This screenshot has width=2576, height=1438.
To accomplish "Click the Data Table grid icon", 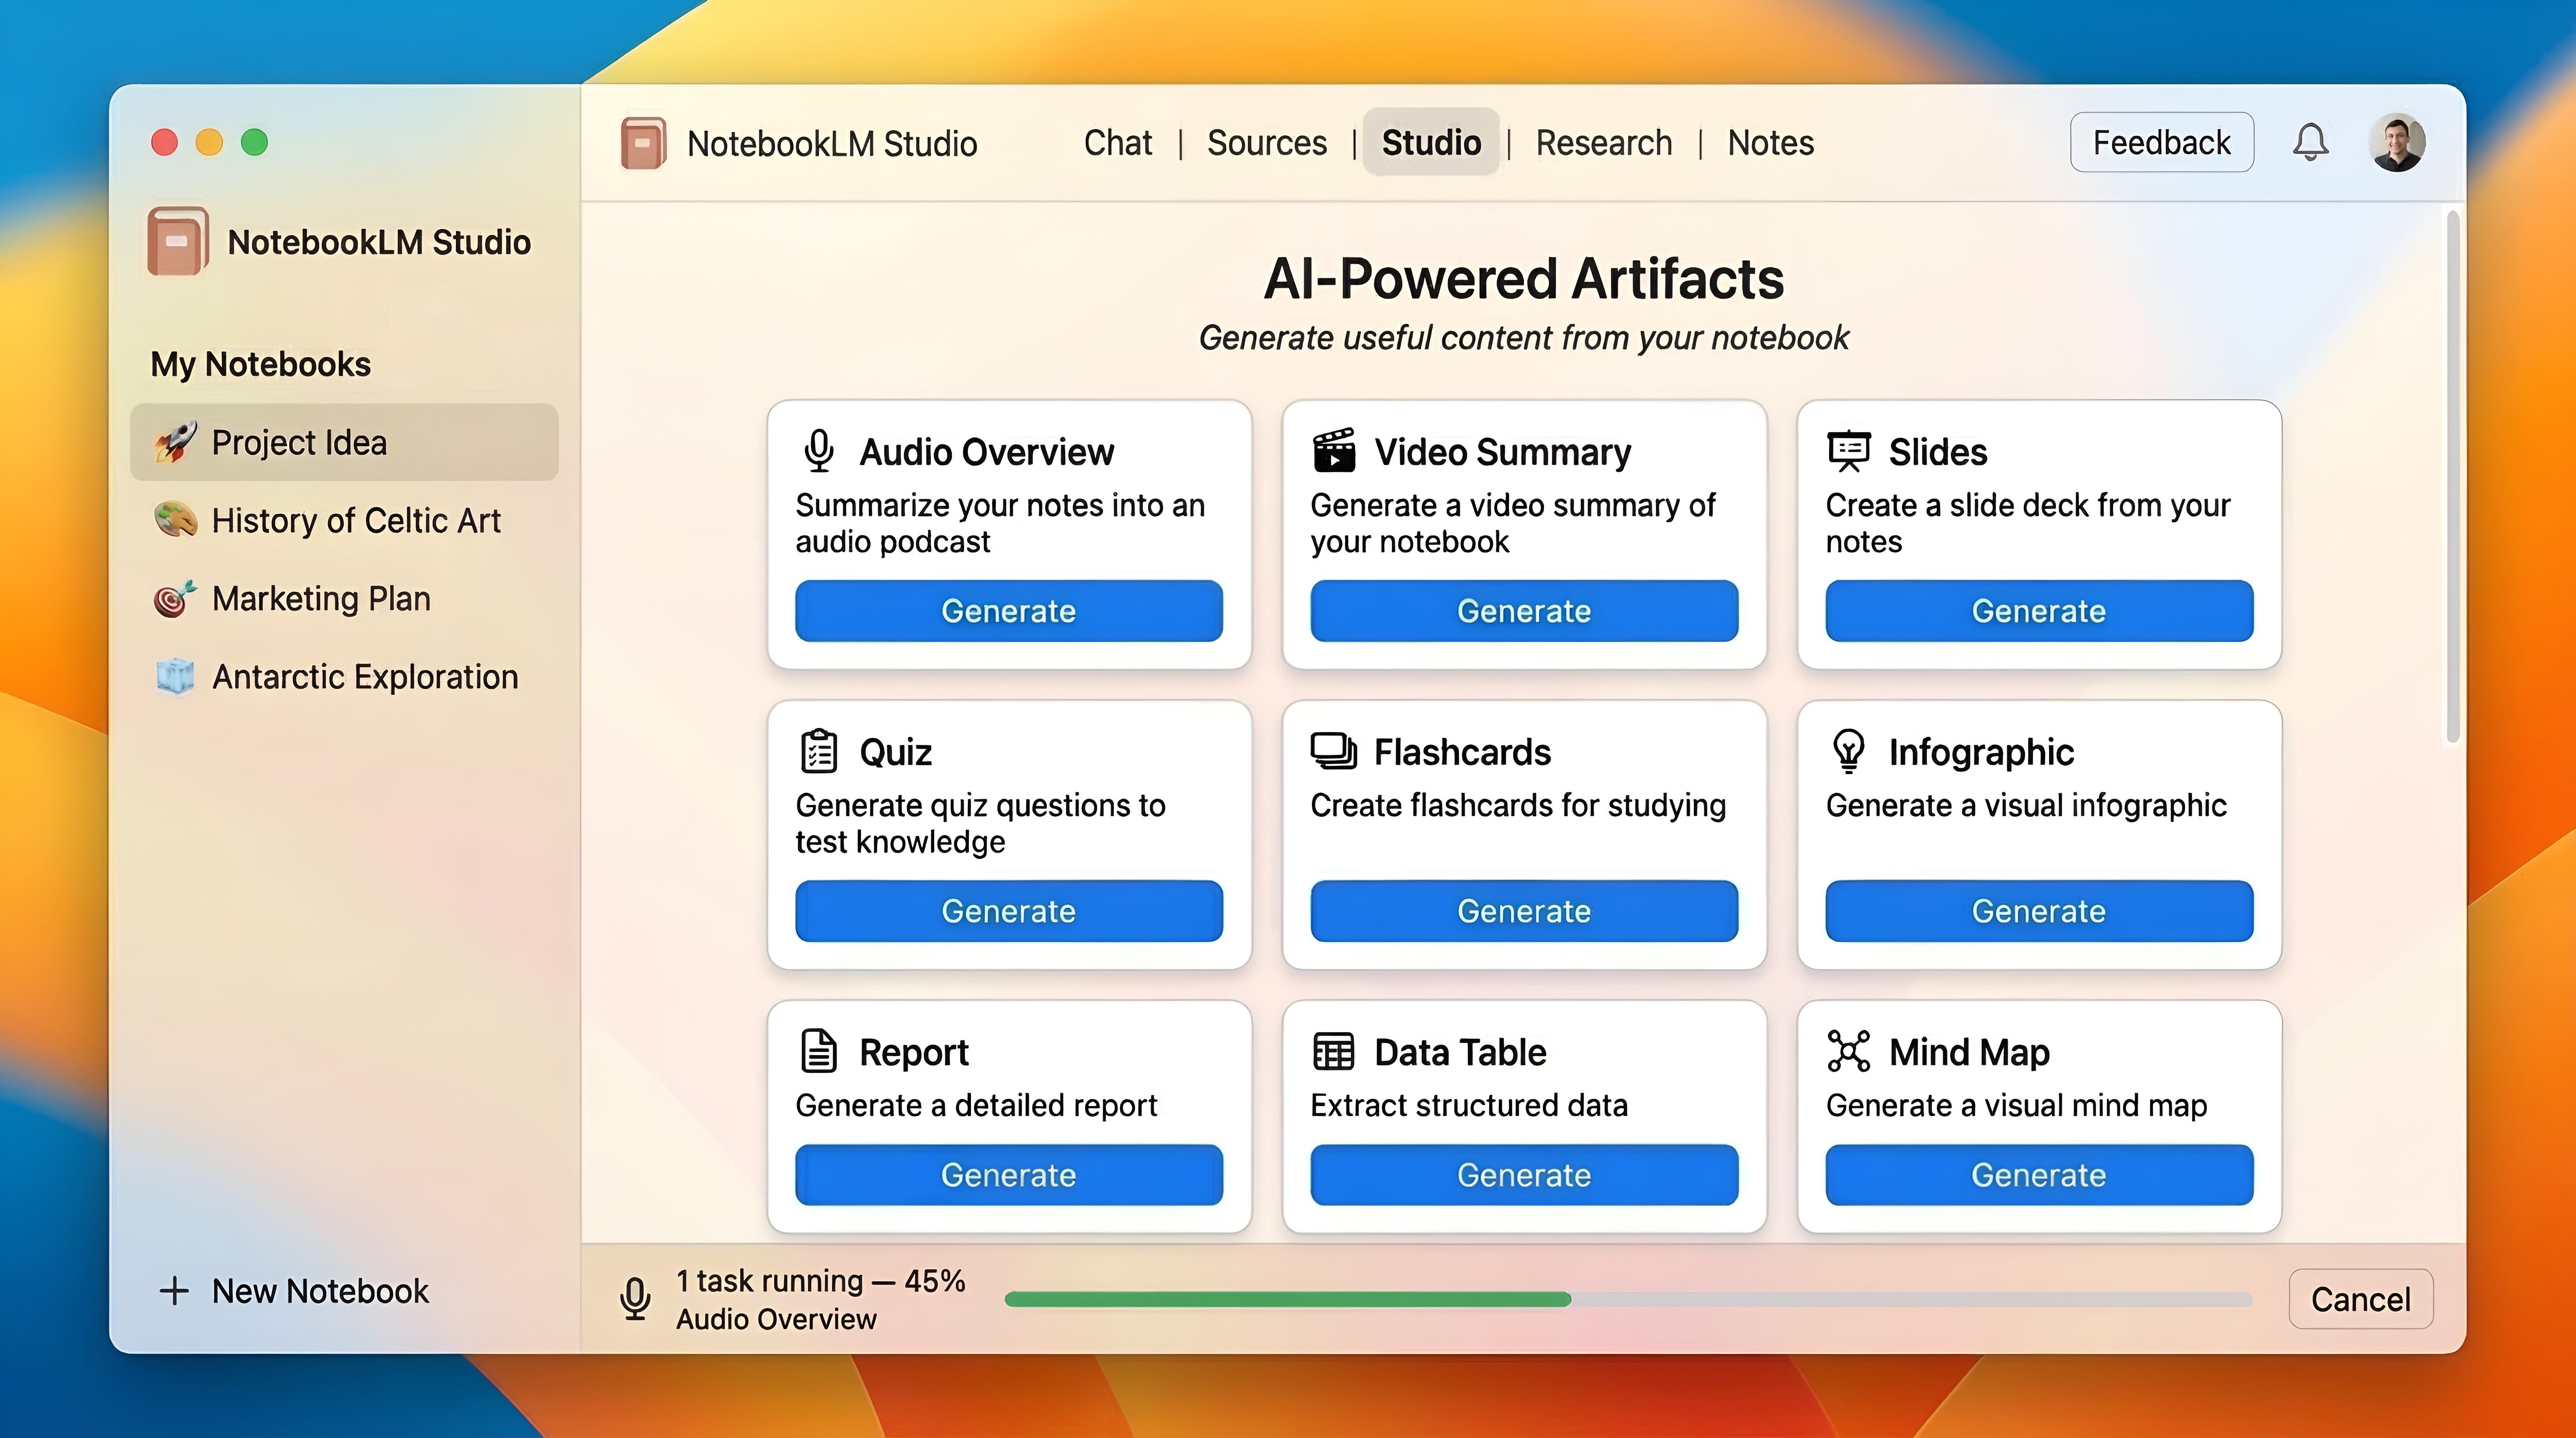I will [x=1333, y=1051].
